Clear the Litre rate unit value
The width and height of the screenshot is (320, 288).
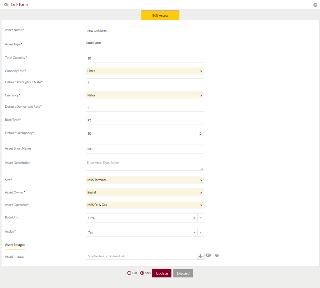click(194, 218)
